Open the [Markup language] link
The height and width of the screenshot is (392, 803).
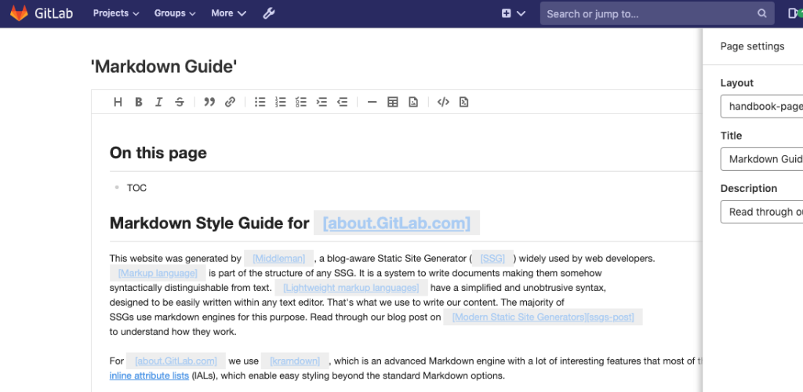click(158, 274)
